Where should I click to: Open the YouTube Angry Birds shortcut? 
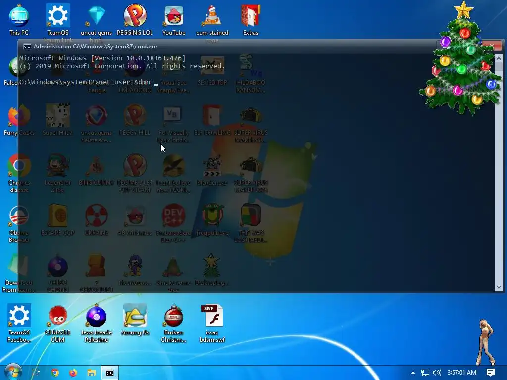tap(174, 19)
